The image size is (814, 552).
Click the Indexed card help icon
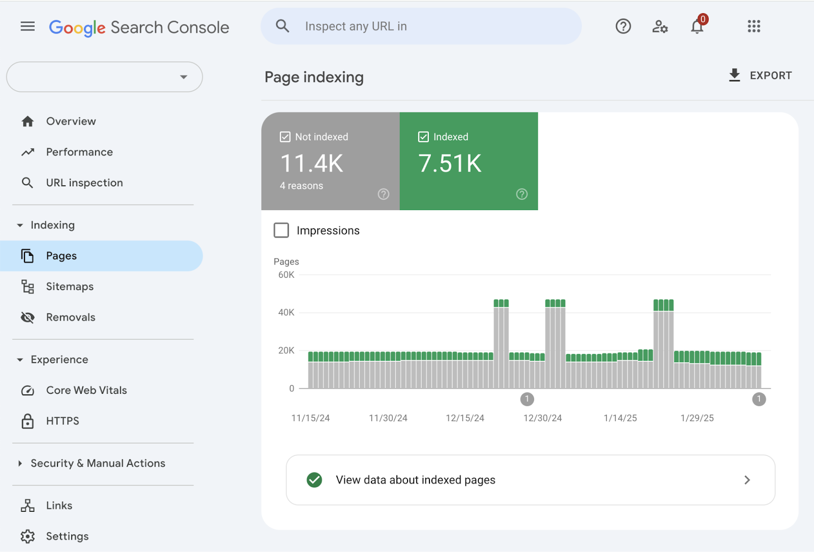tap(521, 194)
